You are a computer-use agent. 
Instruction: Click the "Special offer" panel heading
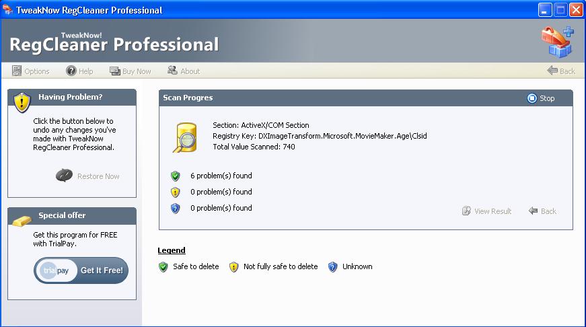62,215
